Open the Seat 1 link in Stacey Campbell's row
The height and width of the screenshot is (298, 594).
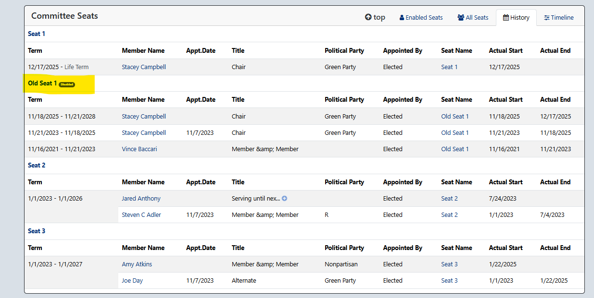point(450,67)
